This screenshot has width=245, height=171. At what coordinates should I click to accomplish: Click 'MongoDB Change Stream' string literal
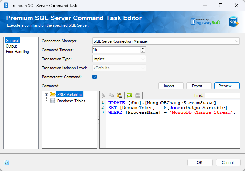[x=201, y=112]
